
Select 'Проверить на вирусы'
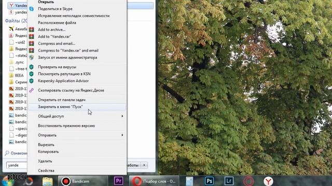pos(57,67)
